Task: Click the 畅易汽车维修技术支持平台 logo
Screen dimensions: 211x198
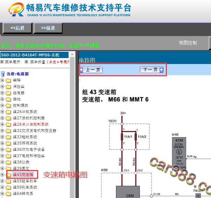Action: pyautogui.click(x=70, y=10)
